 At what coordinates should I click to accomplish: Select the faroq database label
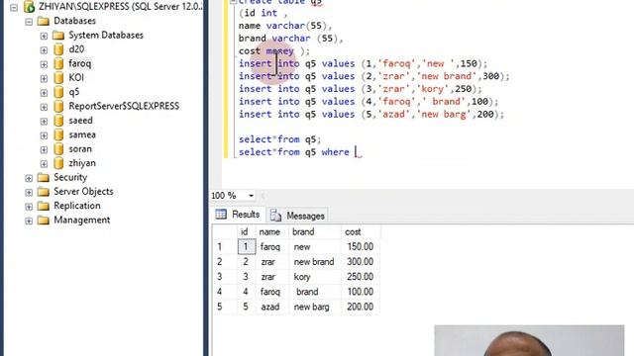80,63
